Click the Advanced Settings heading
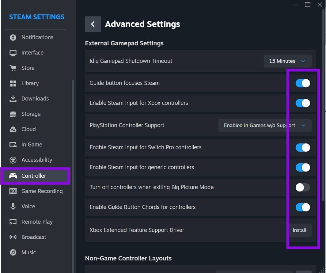 (143, 24)
